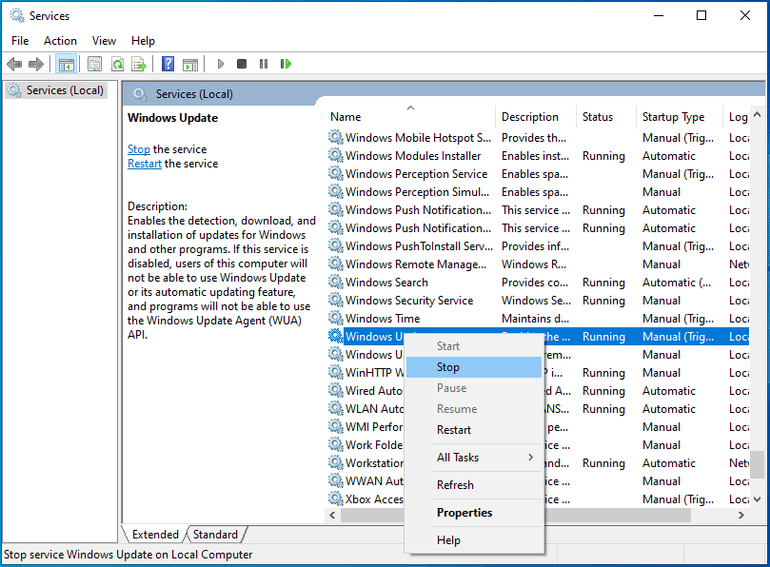
Task: Select Windows Remote Manage... service row
Action: [538, 264]
